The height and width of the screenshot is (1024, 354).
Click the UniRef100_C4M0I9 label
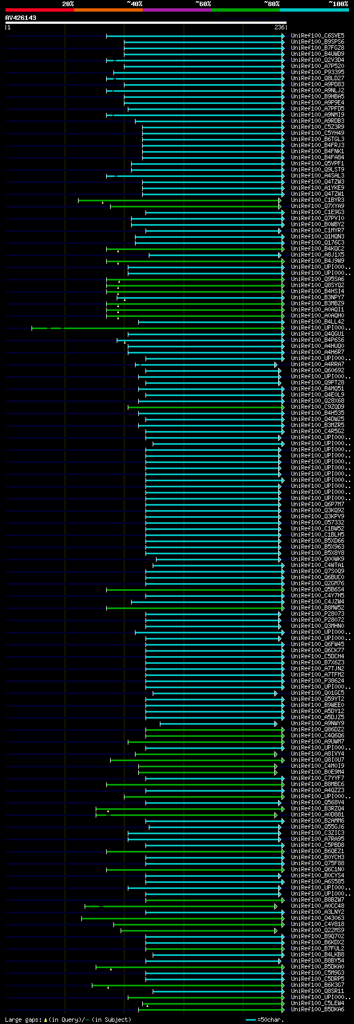point(317,766)
